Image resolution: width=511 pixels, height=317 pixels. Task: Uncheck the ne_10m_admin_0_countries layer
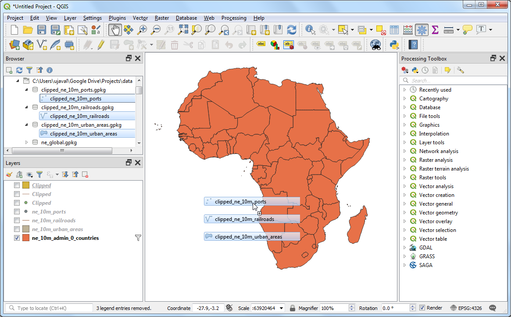(x=17, y=238)
